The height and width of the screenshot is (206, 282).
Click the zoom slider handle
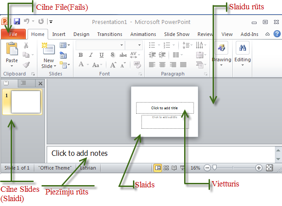point(215,168)
